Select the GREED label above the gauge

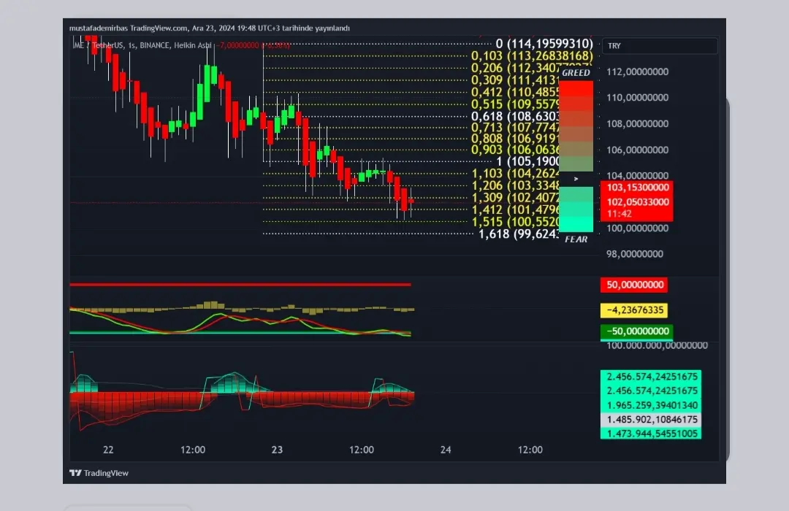(x=576, y=73)
